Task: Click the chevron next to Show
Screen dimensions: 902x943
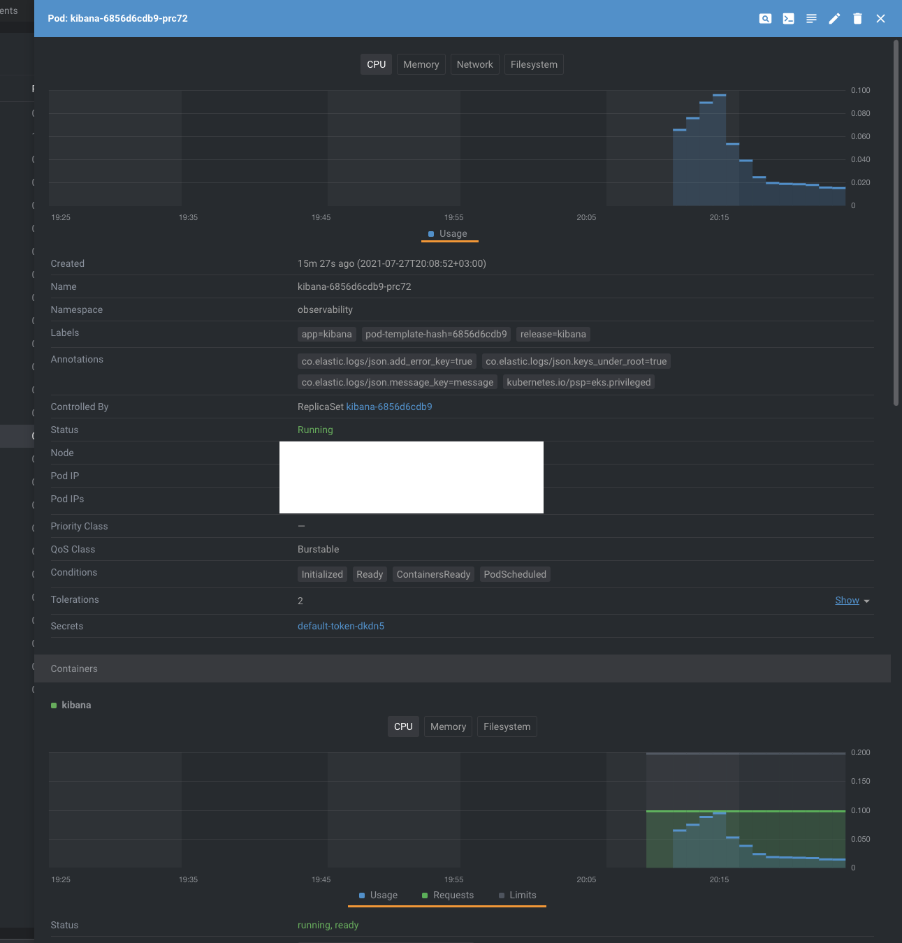Action: click(x=866, y=601)
